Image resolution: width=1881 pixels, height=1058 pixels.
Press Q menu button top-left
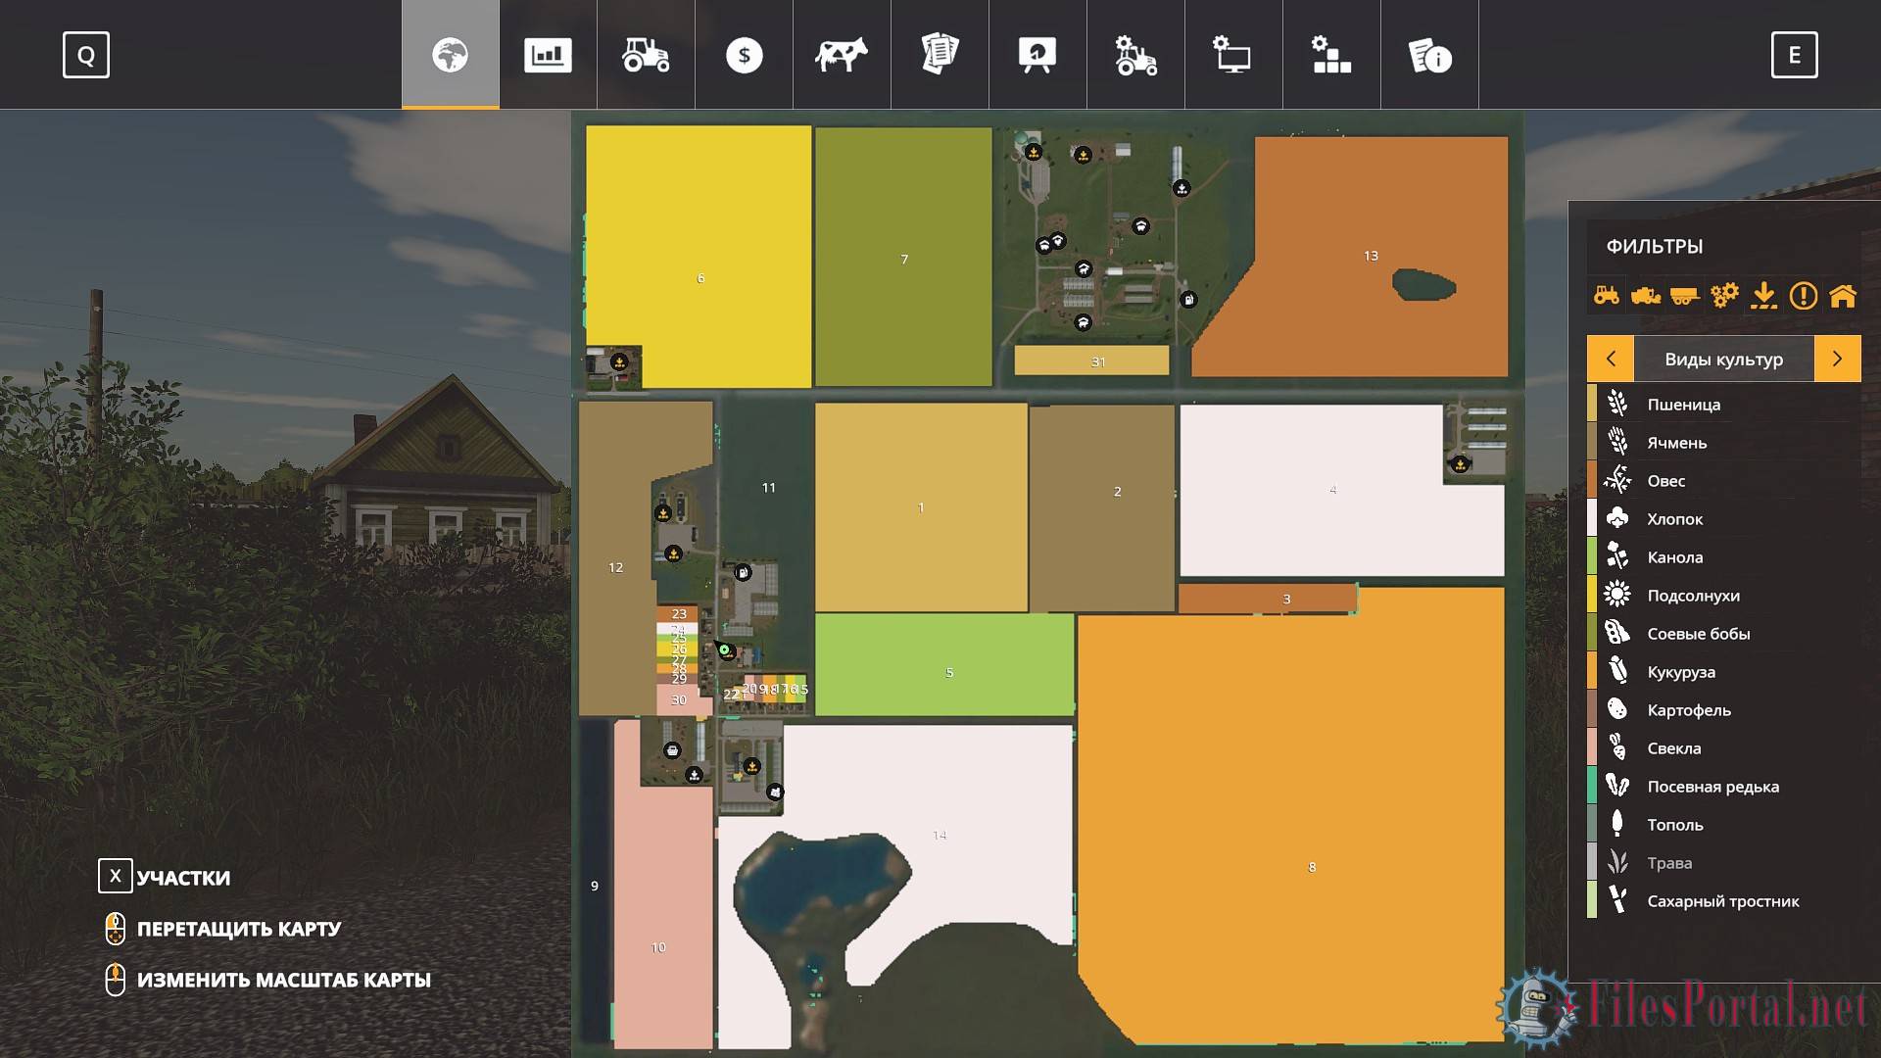point(85,54)
